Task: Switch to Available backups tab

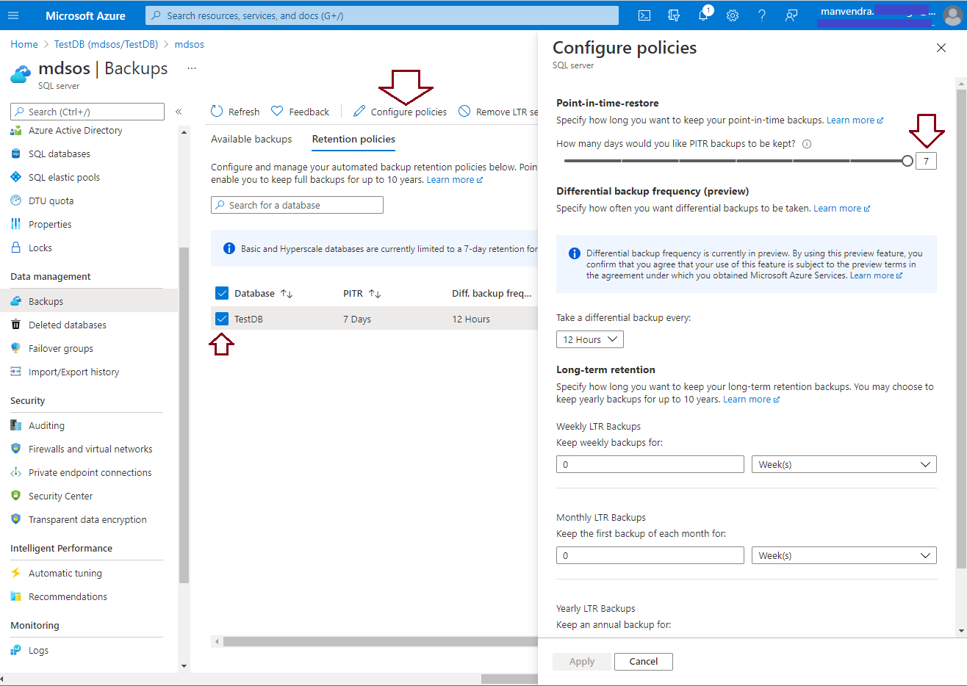Action: click(251, 139)
